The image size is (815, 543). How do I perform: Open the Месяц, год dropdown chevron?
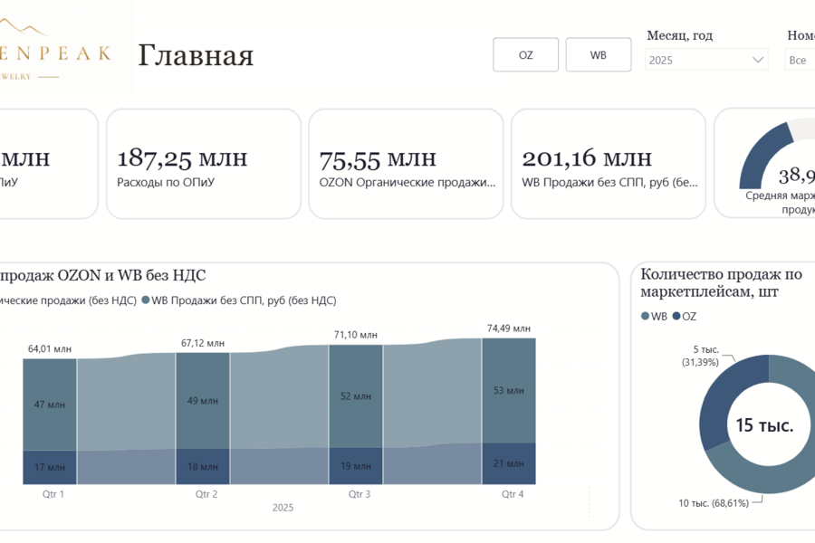tap(758, 60)
